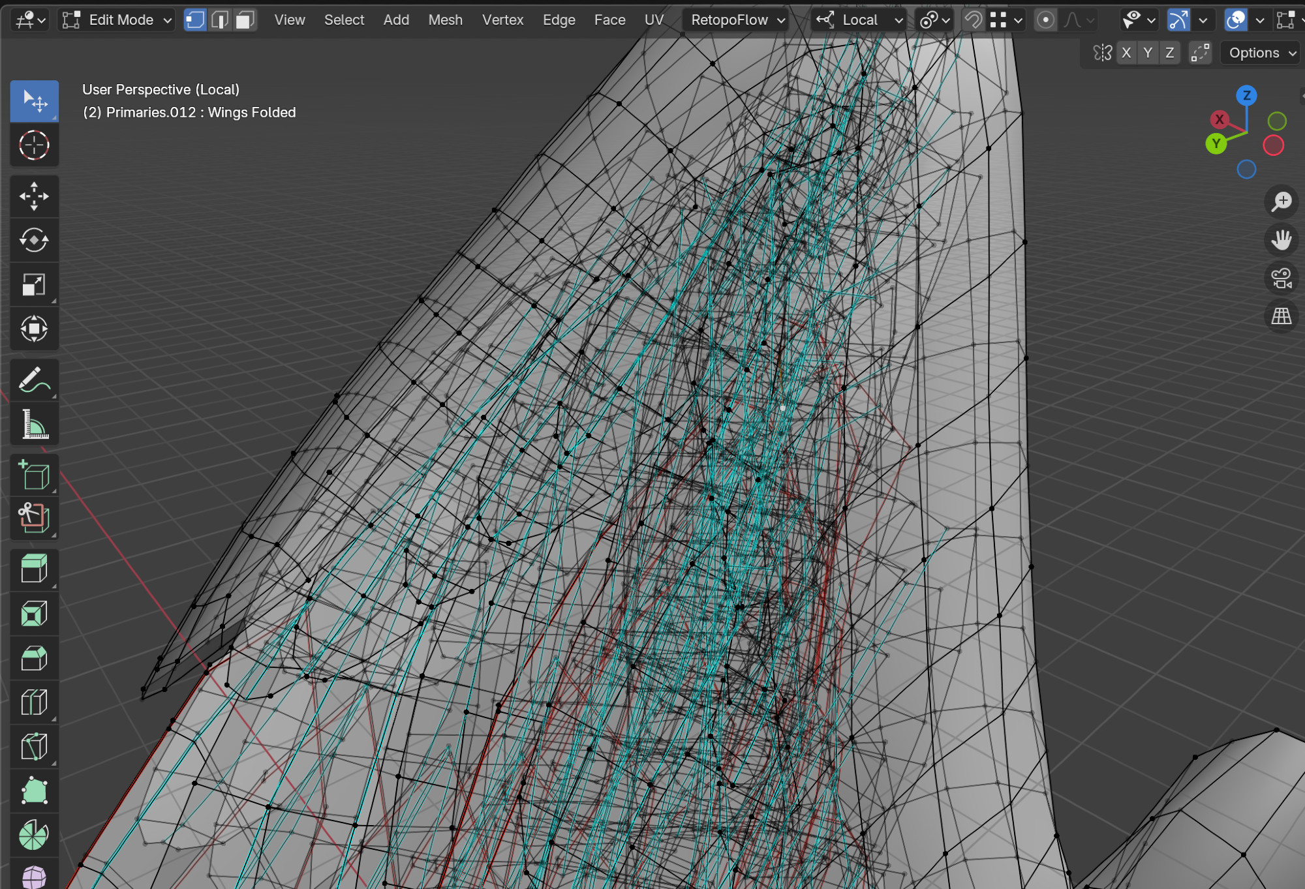Select the Loop Cut tool
Image resolution: width=1305 pixels, height=889 pixels.
(x=34, y=702)
